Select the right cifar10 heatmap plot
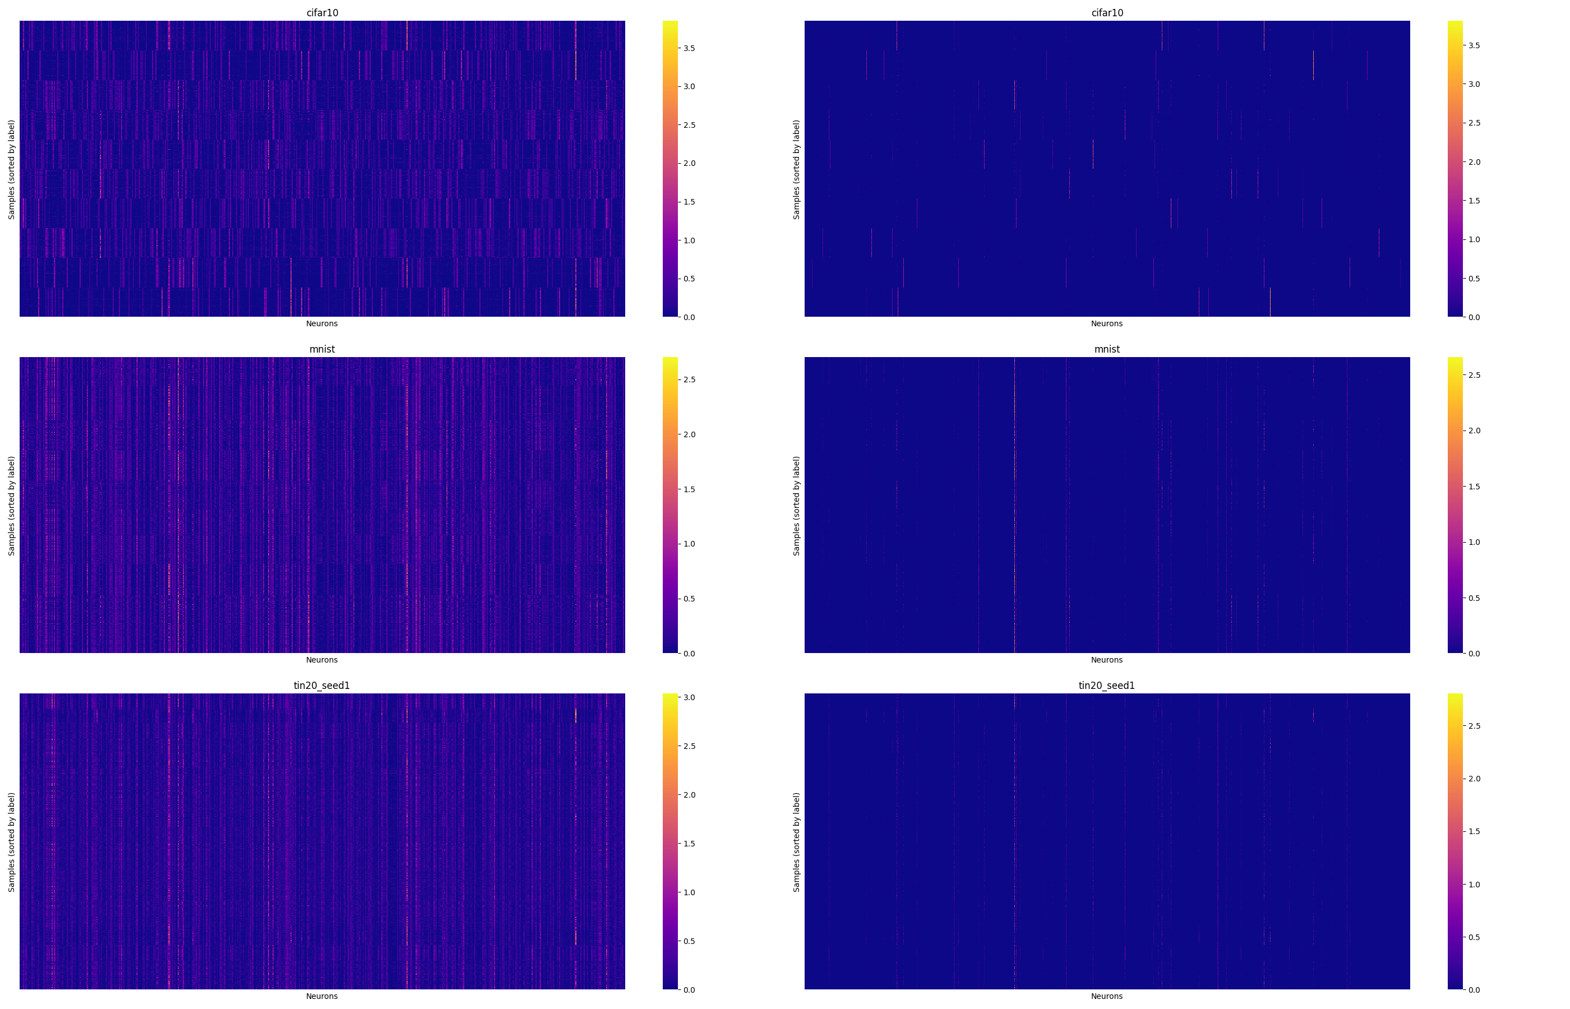 pyautogui.click(x=1107, y=169)
